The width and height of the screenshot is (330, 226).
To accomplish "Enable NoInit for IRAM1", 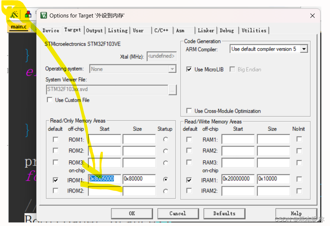I will pos(299,179).
